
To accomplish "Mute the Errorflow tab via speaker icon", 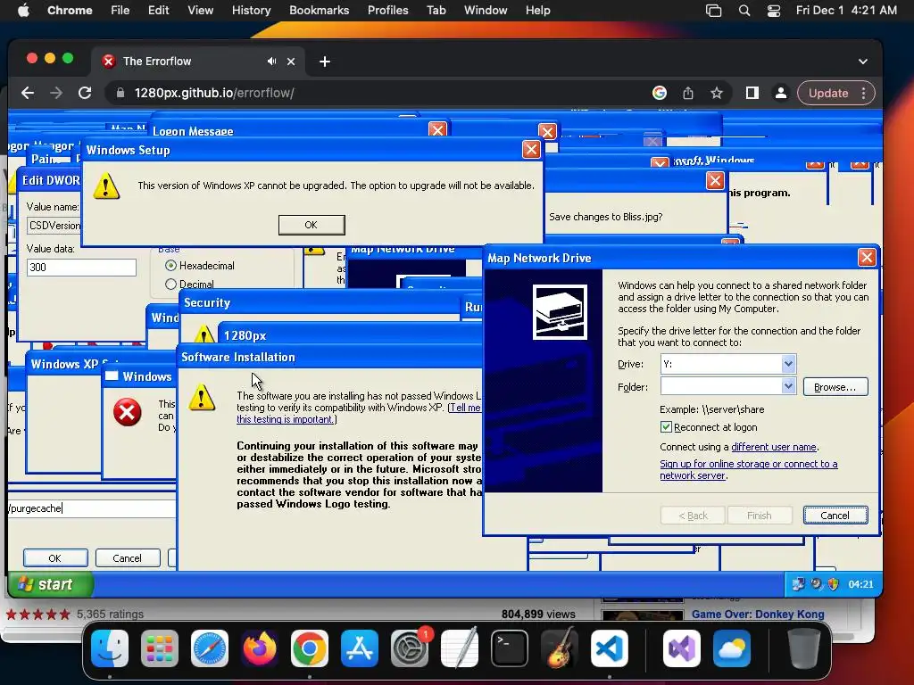I will (271, 62).
